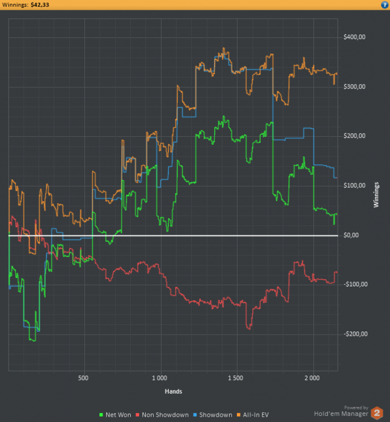Click the $300,00 axis label
390x422 pixels.
pos(354,86)
